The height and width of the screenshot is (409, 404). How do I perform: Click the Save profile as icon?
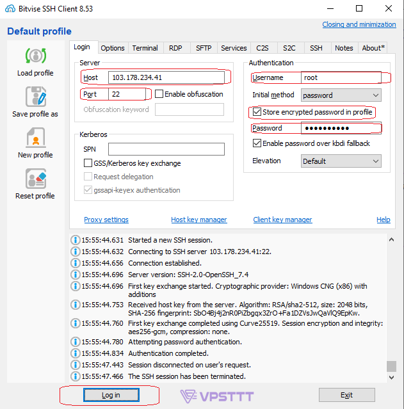pyautogui.click(x=36, y=97)
